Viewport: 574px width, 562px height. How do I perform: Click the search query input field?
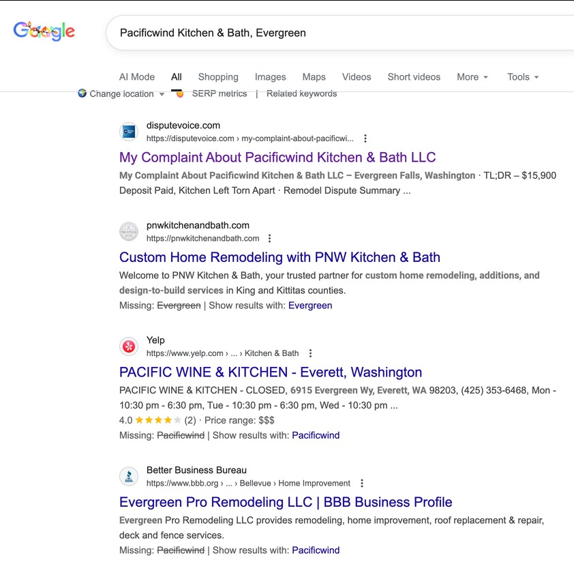tap(327, 33)
